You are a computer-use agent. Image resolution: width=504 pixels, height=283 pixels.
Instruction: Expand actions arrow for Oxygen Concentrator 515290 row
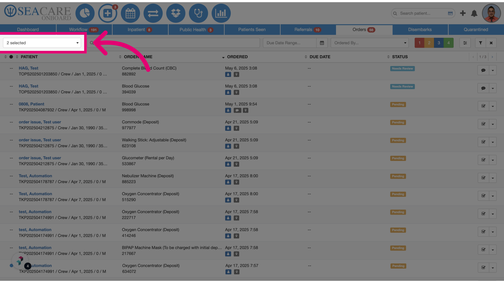(x=493, y=196)
